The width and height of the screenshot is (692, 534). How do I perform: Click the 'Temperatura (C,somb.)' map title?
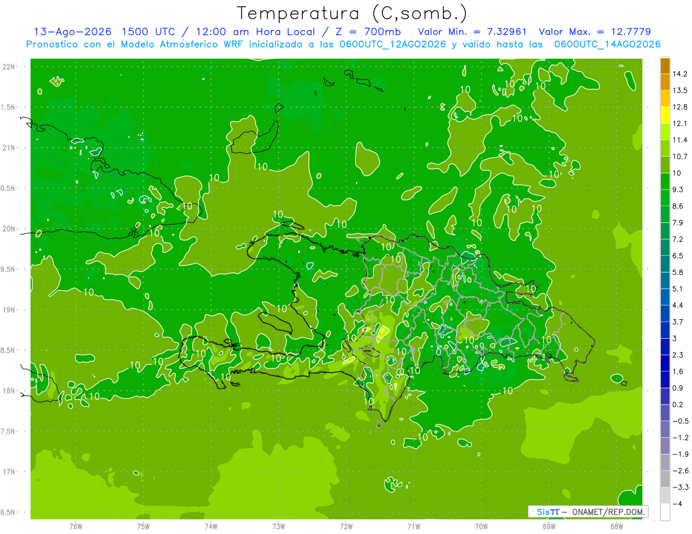[x=352, y=13]
